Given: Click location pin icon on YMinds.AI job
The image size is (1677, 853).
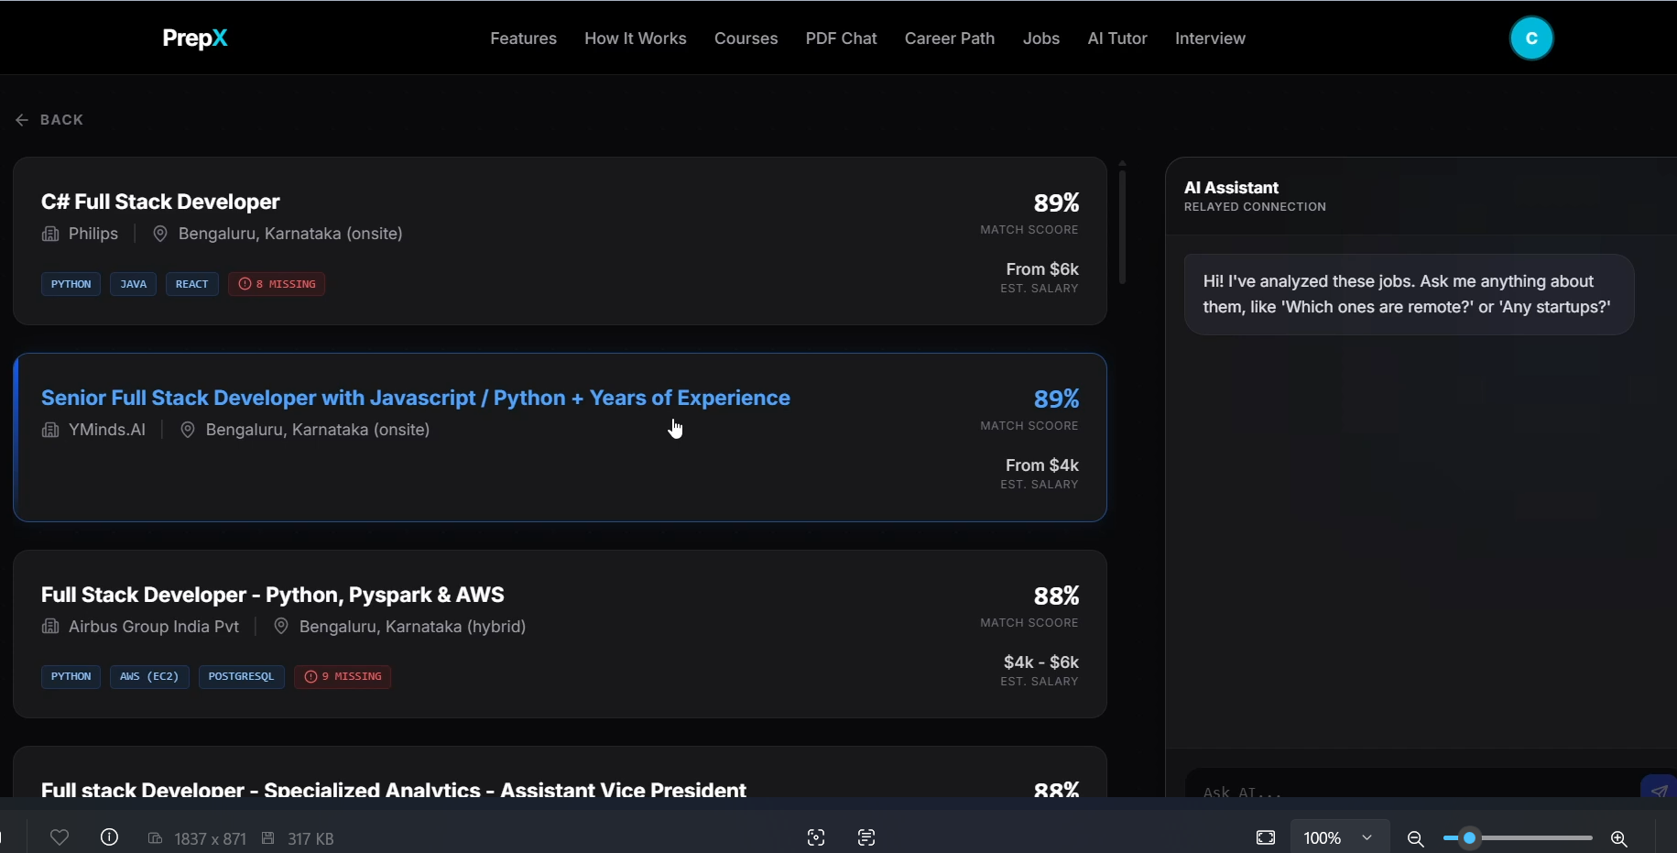Looking at the screenshot, I should click(x=187, y=431).
